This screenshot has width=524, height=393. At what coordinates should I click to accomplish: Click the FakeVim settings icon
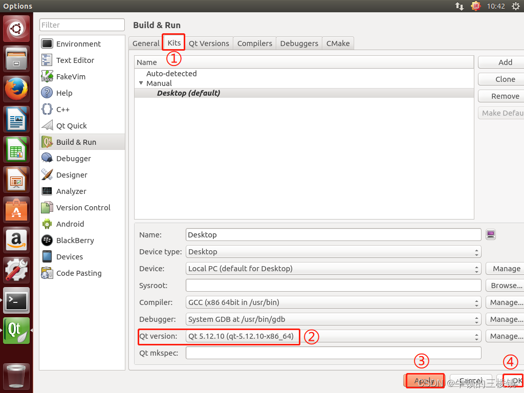pyautogui.click(x=47, y=76)
